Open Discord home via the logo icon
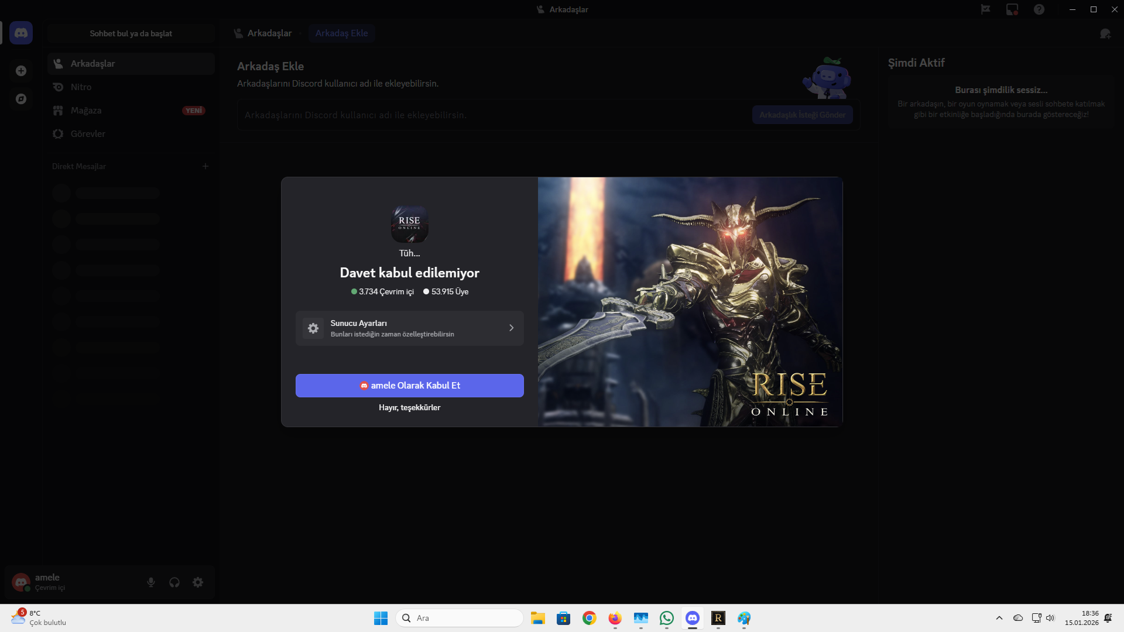1124x632 pixels. click(x=21, y=33)
